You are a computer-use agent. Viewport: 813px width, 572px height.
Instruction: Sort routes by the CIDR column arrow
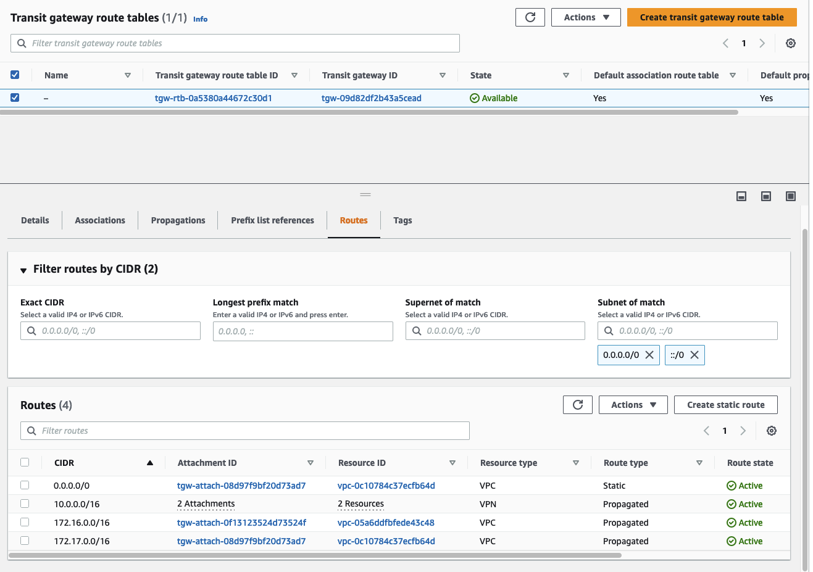[149, 463]
